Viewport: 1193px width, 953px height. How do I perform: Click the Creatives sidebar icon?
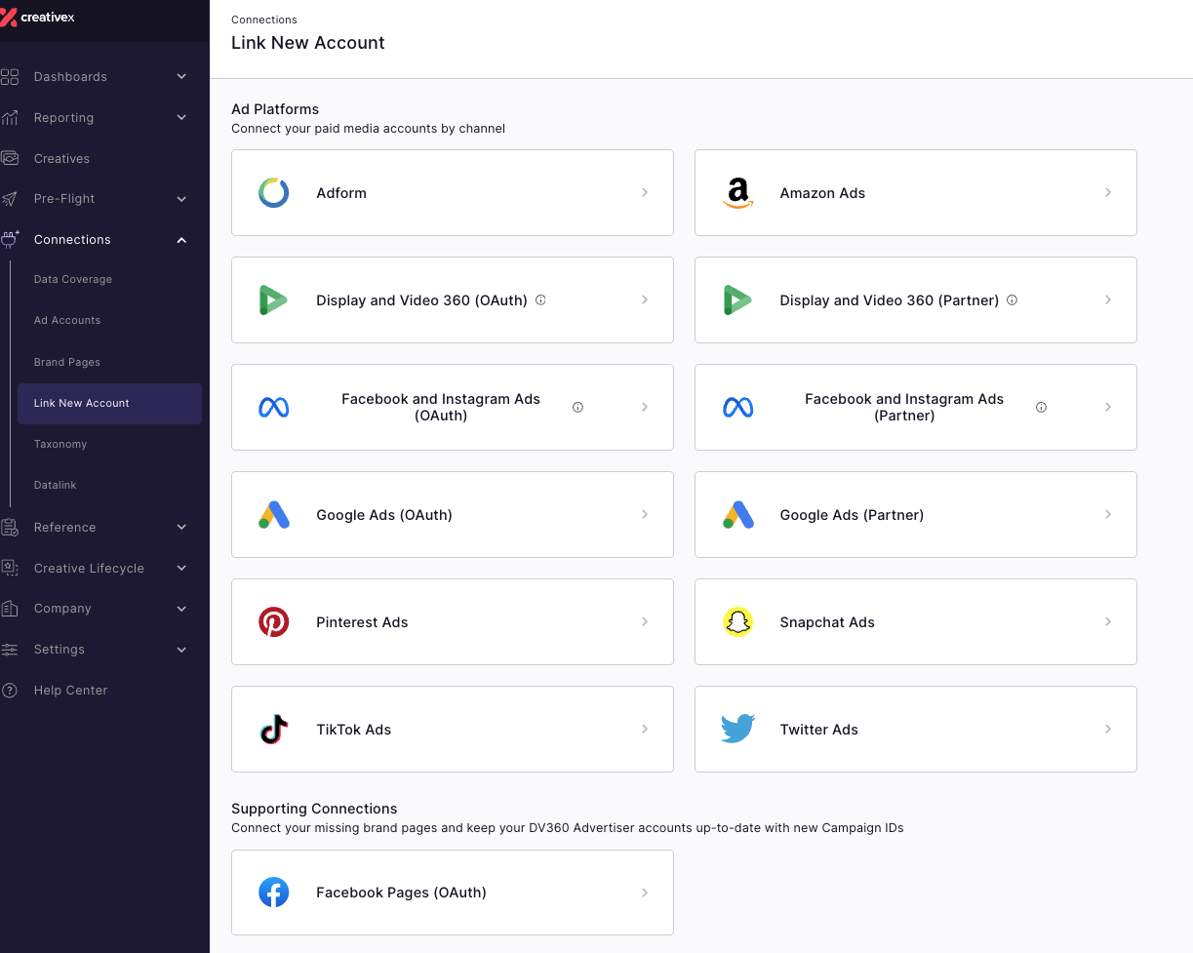[10, 158]
